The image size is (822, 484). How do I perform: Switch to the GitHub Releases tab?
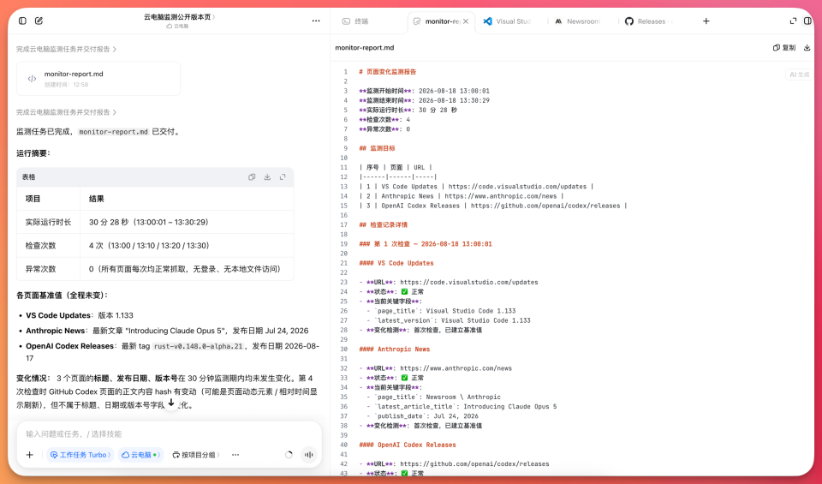click(x=649, y=21)
